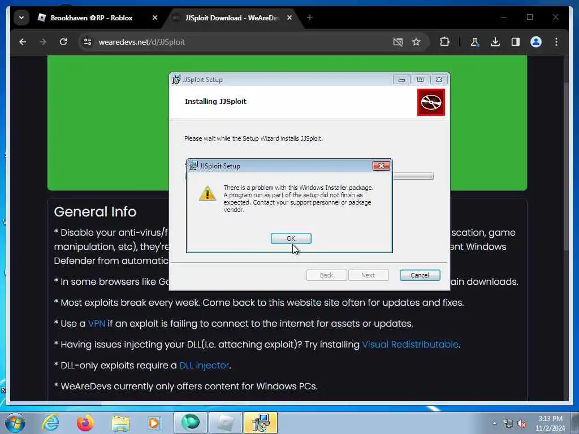
Task: Switch to Brookhaven RP Roblox tab
Action: coord(92,18)
